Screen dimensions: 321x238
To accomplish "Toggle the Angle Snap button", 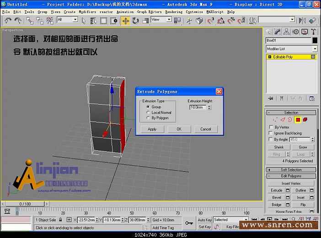I will pyautogui.click(x=221, y=21).
